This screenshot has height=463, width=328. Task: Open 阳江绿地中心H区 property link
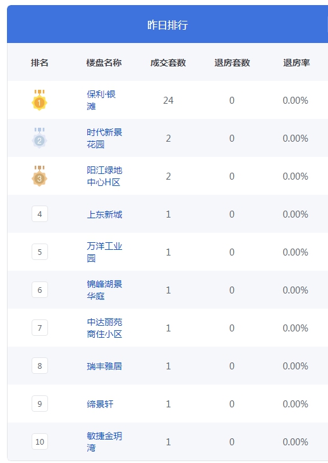[x=104, y=176]
